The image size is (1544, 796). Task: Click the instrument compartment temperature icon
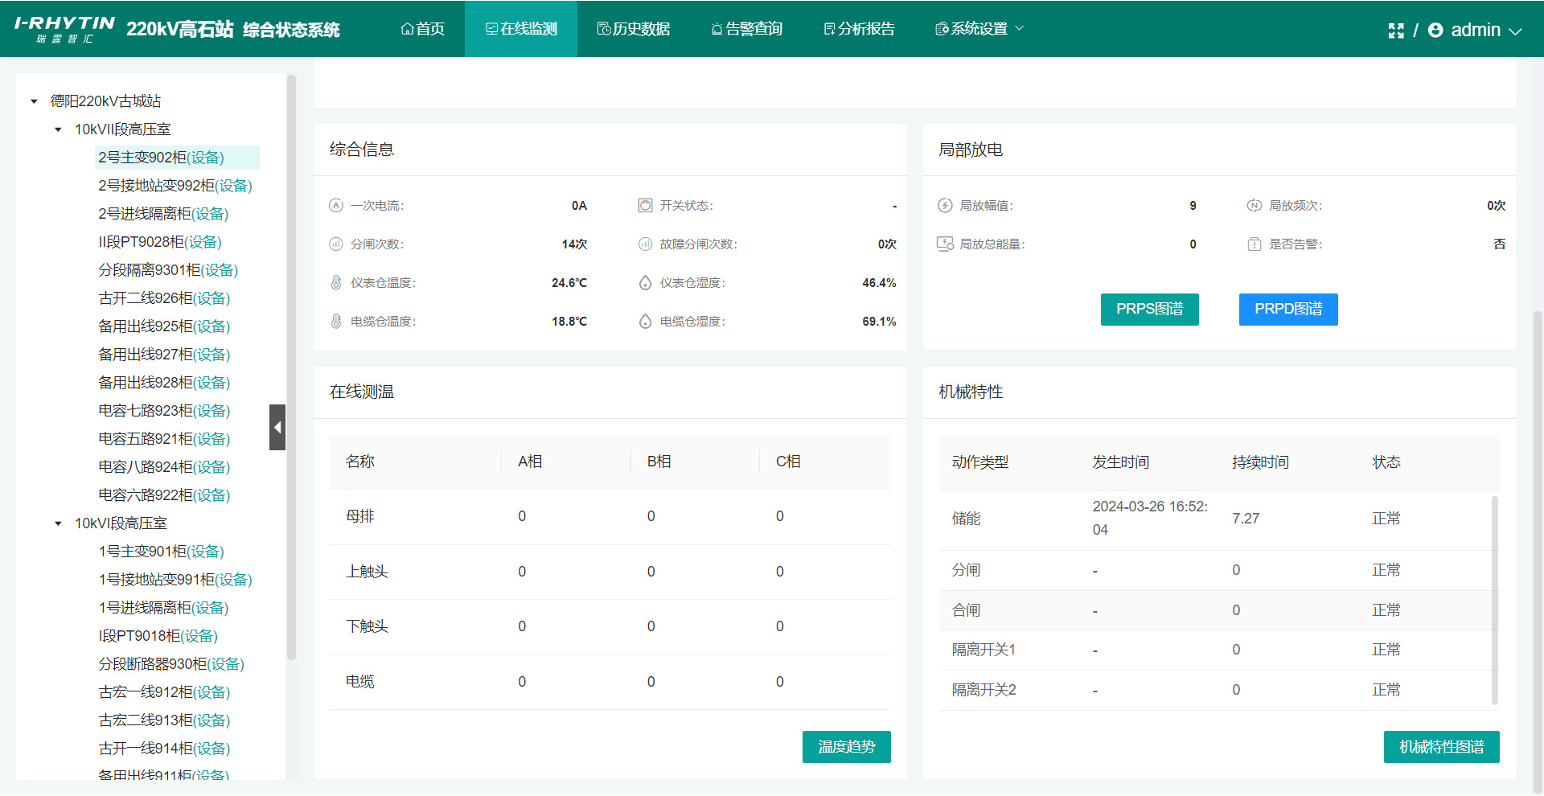point(336,283)
